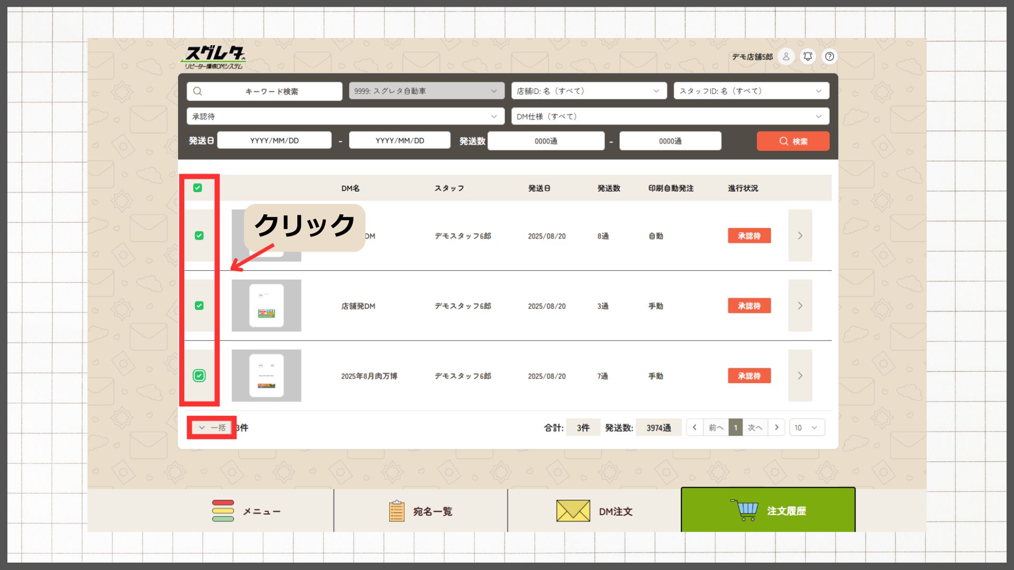Viewport: 1014px width, 570px height.
Task: Click the help question mark icon
Action: coord(830,56)
